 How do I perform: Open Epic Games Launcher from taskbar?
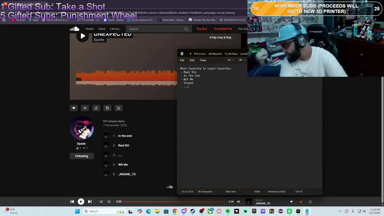[x=254, y=211]
